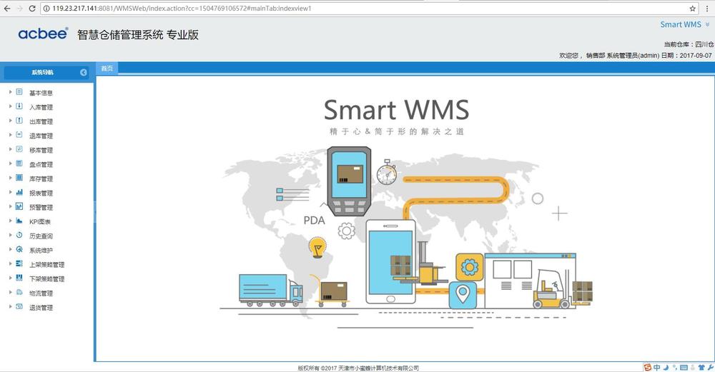This screenshot has width=715, height=372.
Task: Click the KPI图表 chart icon
Action: click(x=19, y=221)
